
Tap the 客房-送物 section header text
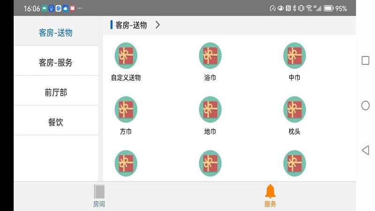coord(131,25)
